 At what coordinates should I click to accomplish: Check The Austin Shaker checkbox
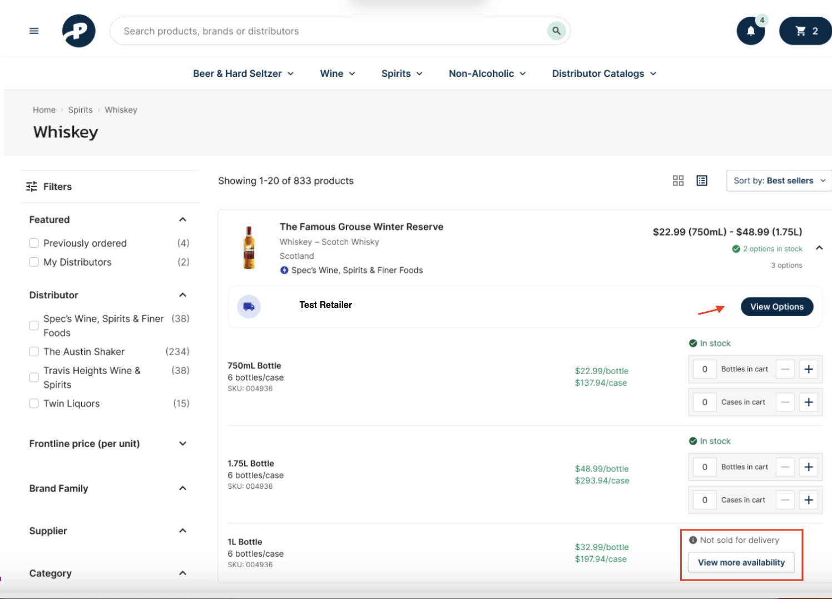pyautogui.click(x=34, y=351)
